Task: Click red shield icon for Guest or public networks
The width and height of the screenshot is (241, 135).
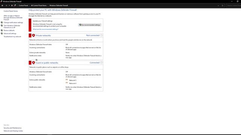Action: point(34,63)
